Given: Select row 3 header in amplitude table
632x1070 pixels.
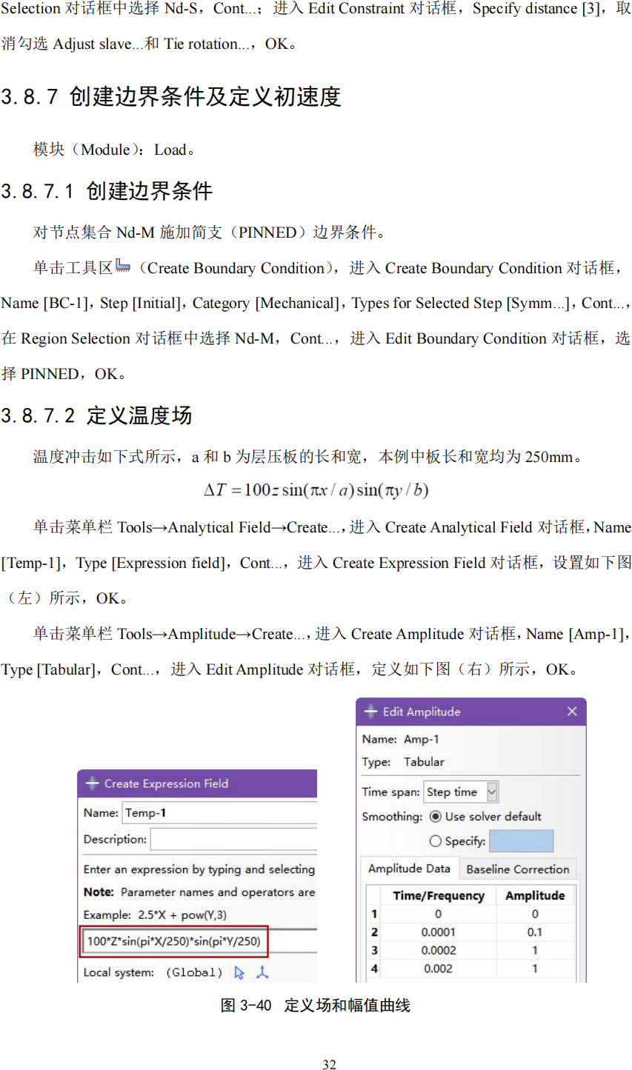Looking at the screenshot, I should coord(374,950).
